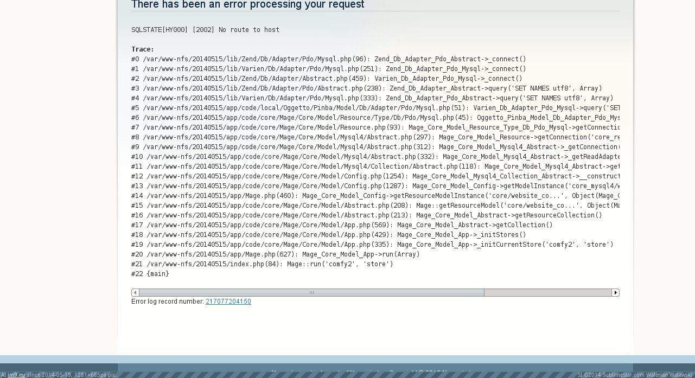Click the Trace: label
The width and height of the screenshot is (695, 378).
143,49
